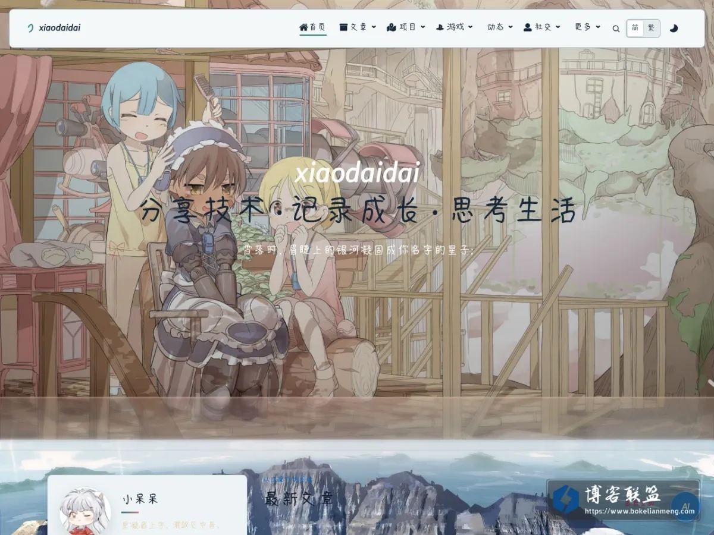Click the green xiaodaidai logo icon
Screen dimensions: 714x535
(x=31, y=28)
